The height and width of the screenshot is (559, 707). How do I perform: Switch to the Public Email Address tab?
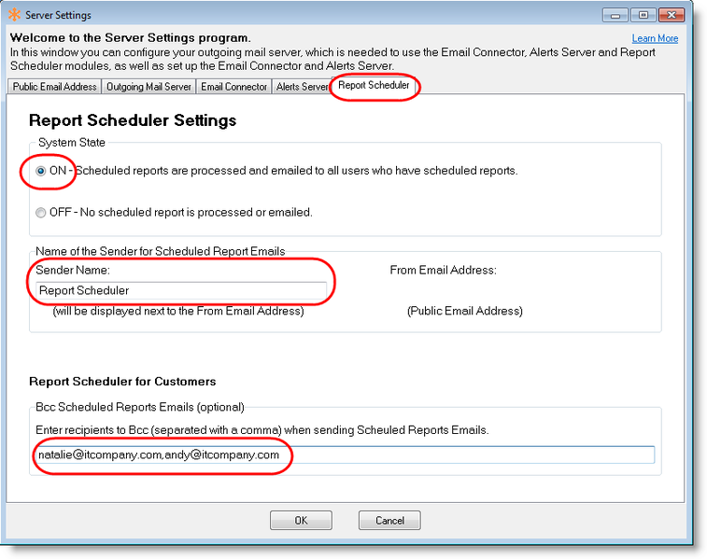click(x=54, y=87)
